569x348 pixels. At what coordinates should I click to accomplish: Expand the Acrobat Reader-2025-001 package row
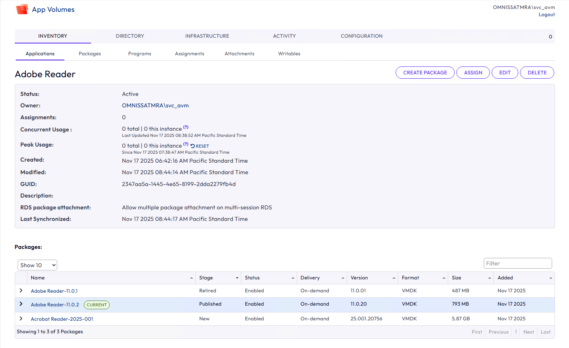(x=21, y=319)
